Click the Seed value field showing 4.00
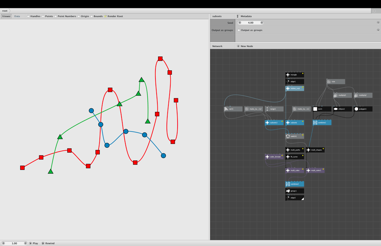 (x=251, y=22)
